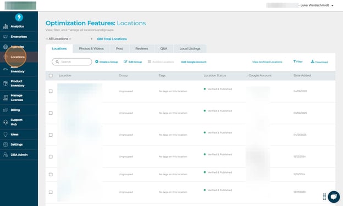
Task: Click the Google Account column header
Action: (x=260, y=75)
